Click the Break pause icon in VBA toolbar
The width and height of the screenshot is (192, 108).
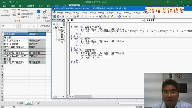[93, 16]
